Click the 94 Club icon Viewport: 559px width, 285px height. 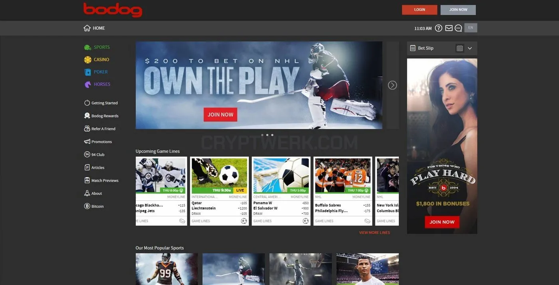[87, 154]
